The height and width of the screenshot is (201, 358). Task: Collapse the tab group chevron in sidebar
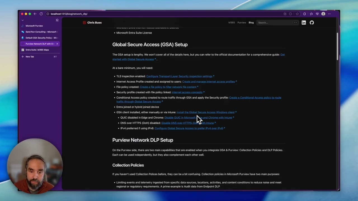[x=23, y=20]
